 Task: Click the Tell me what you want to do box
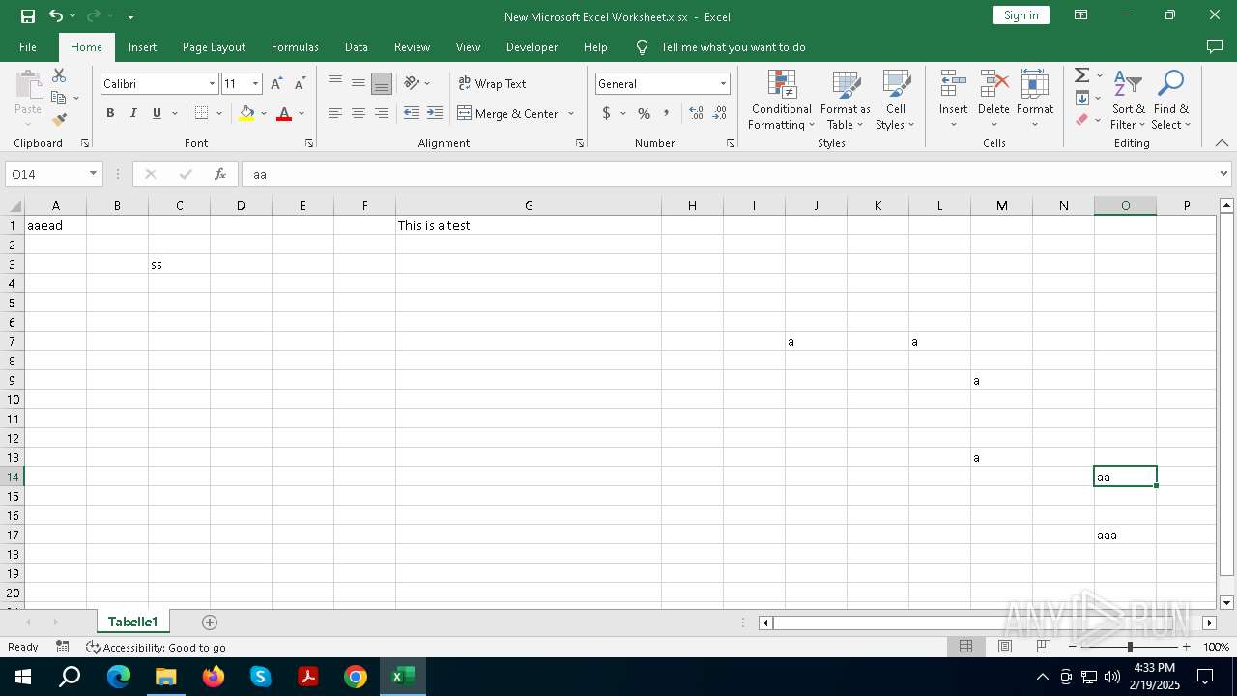[x=733, y=47]
